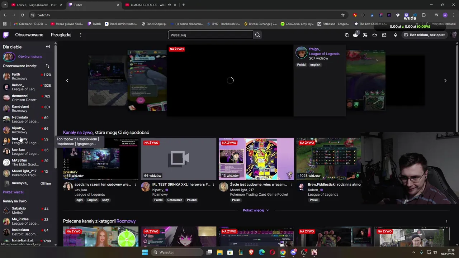The image size is (459, 258).
Task: Open the bookmarks bar apps grid icon
Action: coord(5,24)
